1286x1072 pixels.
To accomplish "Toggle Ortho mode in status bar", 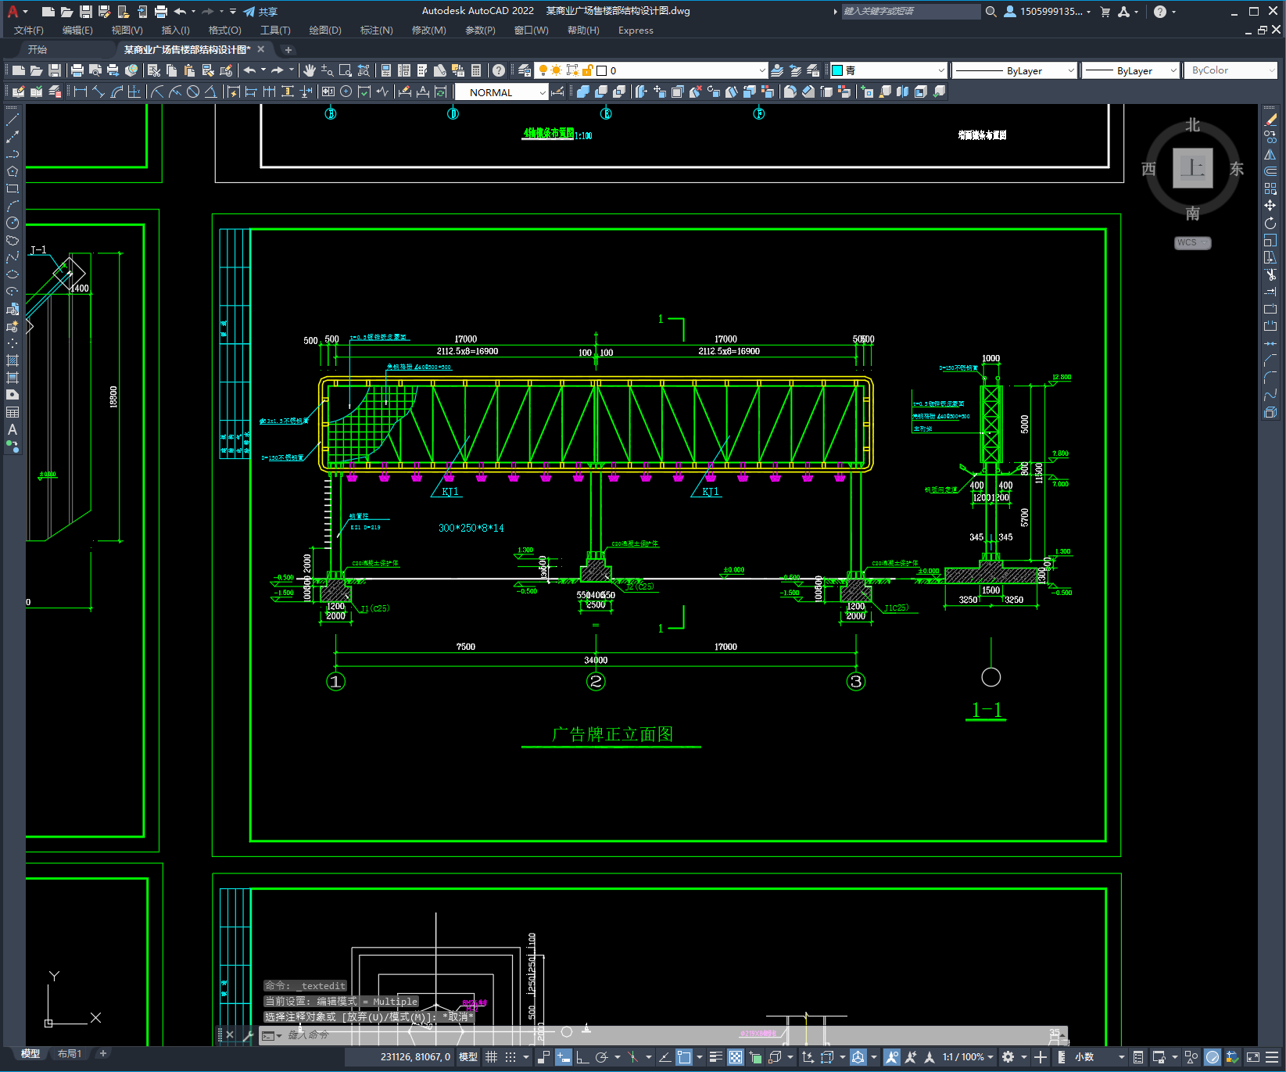I will [x=582, y=1057].
